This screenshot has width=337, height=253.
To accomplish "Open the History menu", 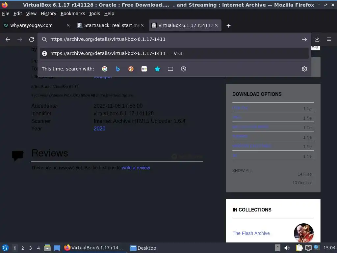I will [49, 14].
